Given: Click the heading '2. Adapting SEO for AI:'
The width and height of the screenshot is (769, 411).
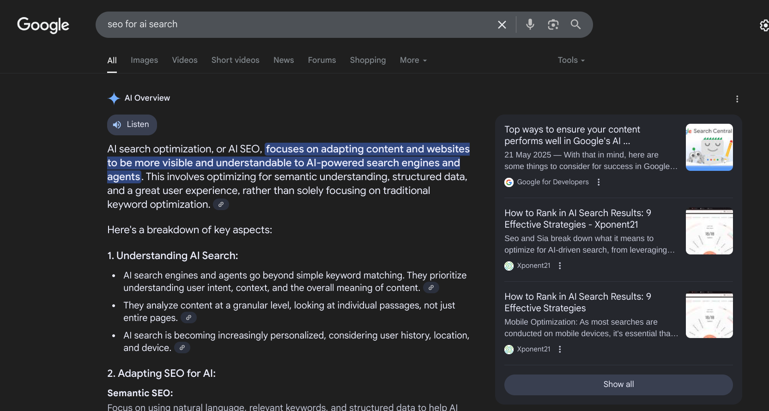Looking at the screenshot, I should pyautogui.click(x=162, y=374).
